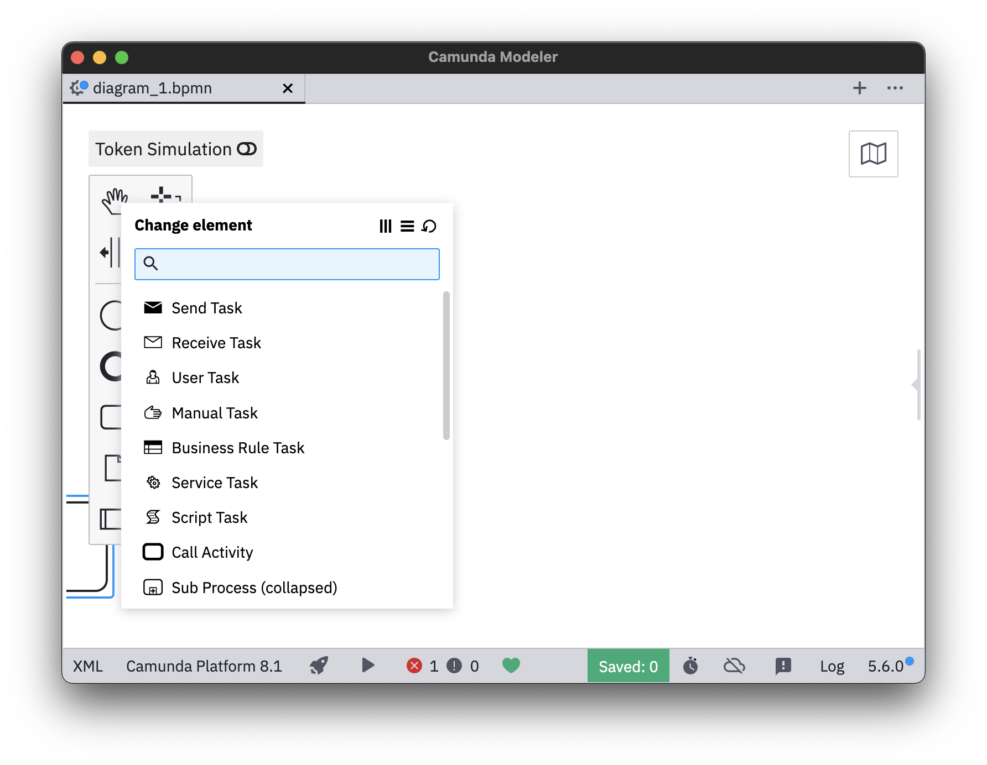This screenshot has height=765, width=987.
Task: Open the overflow menu with three dots
Action: click(x=895, y=88)
